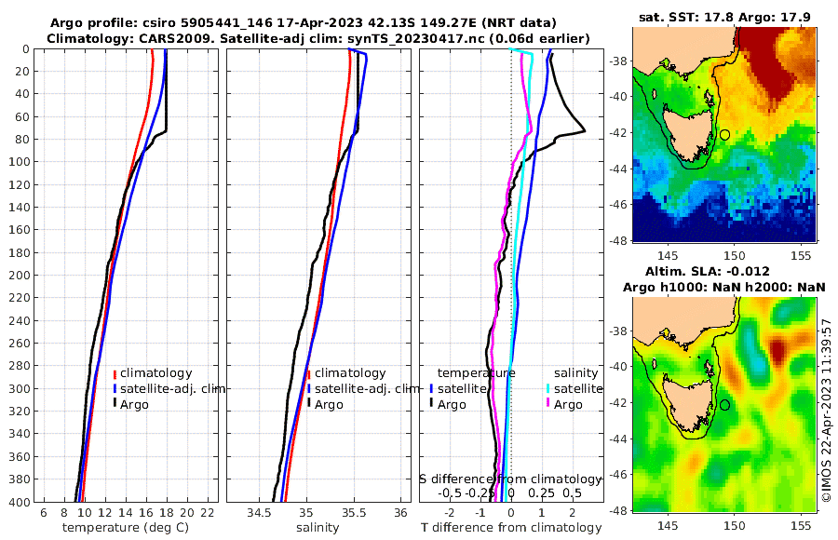Click the 'Altim. SLA: -0.012' heading
Screen dimensions: 838x540
707,271
